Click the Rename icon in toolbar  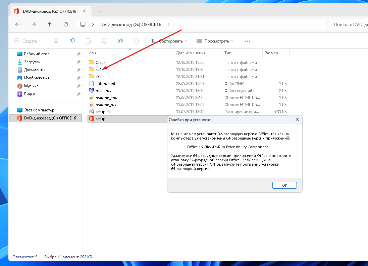click(104, 41)
